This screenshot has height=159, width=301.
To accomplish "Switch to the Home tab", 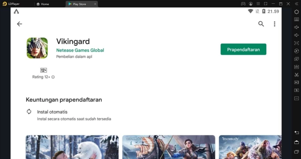I will coord(43,4).
